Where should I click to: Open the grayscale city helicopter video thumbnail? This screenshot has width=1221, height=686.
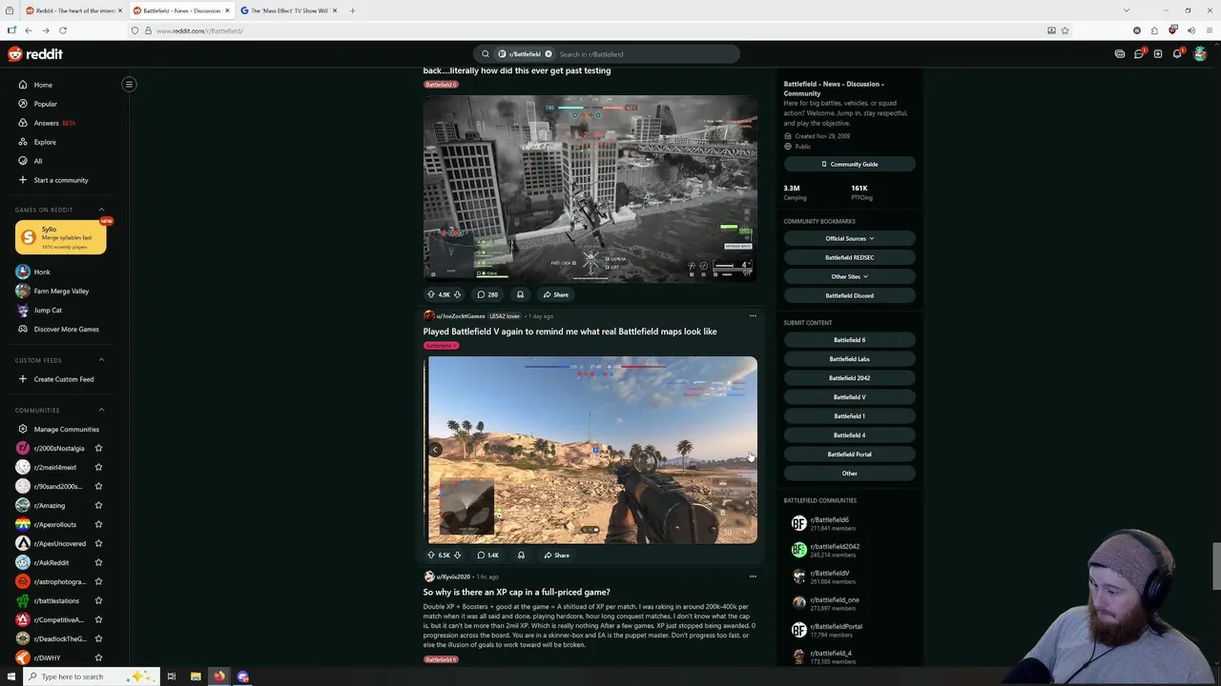(590, 189)
